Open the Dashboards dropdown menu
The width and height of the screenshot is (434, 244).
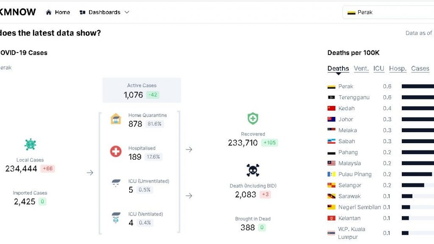click(104, 12)
